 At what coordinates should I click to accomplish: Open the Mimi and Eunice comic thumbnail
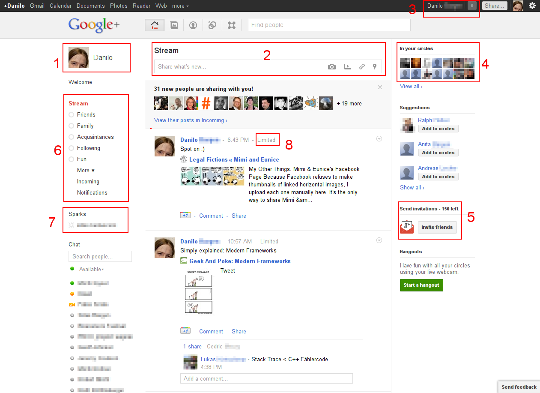[x=213, y=176]
